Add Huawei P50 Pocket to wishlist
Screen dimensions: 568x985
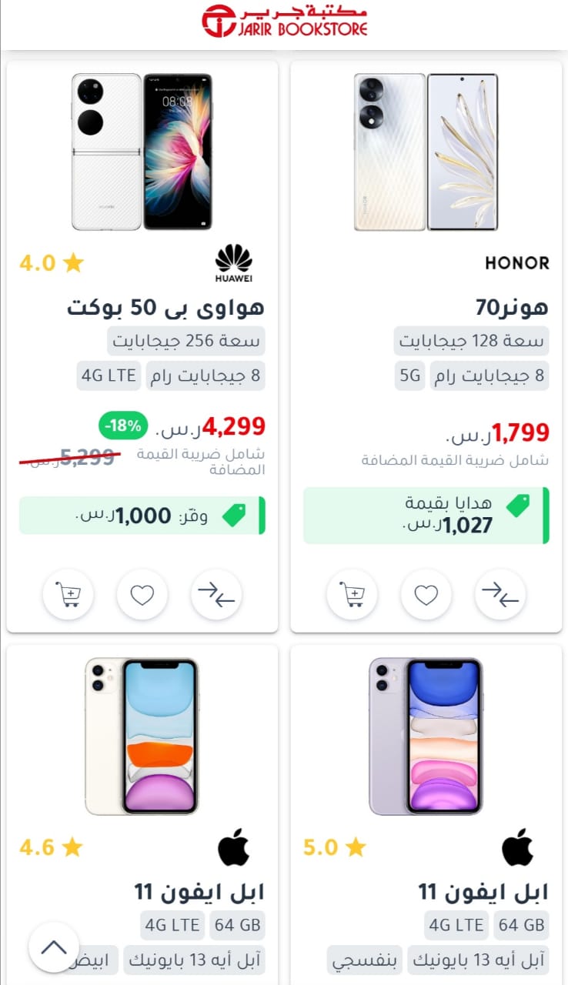point(142,595)
